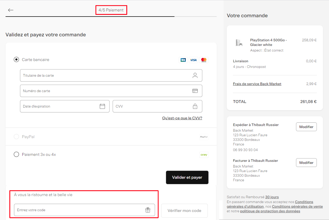The height and width of the screenshot is (220, 329).
Task: Click the Valider et payer button
Action: 187,177
